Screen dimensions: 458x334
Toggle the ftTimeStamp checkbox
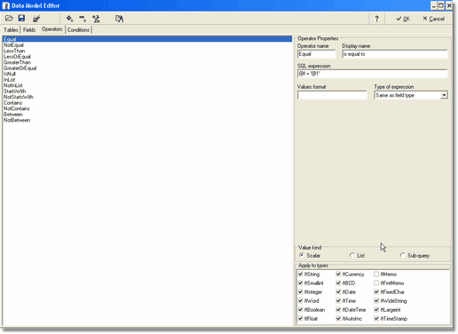click(376, 319)
